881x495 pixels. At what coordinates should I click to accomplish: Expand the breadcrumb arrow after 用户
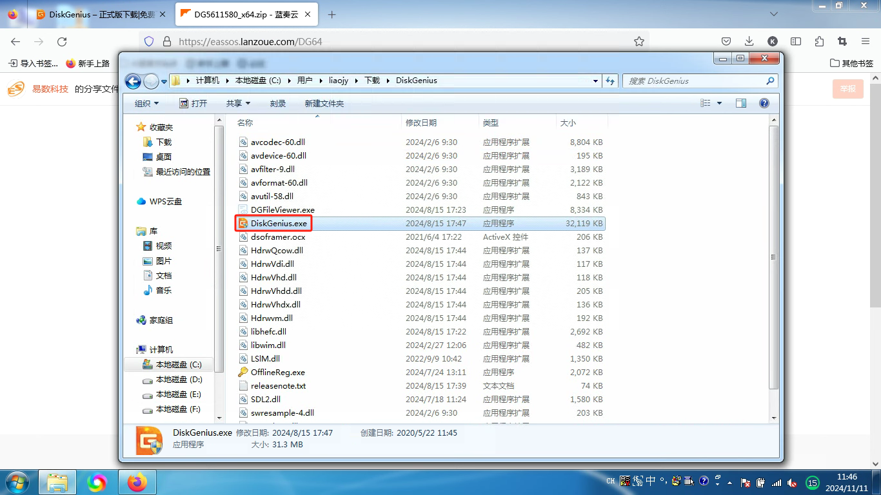321,81
